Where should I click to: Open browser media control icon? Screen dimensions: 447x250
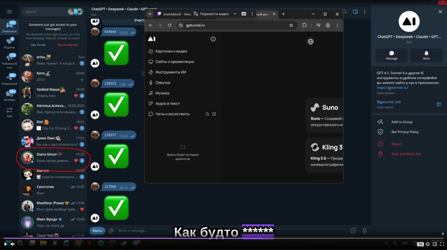click(318, 25)
